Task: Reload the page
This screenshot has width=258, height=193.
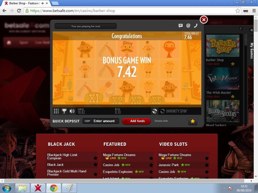Action: 19,11
